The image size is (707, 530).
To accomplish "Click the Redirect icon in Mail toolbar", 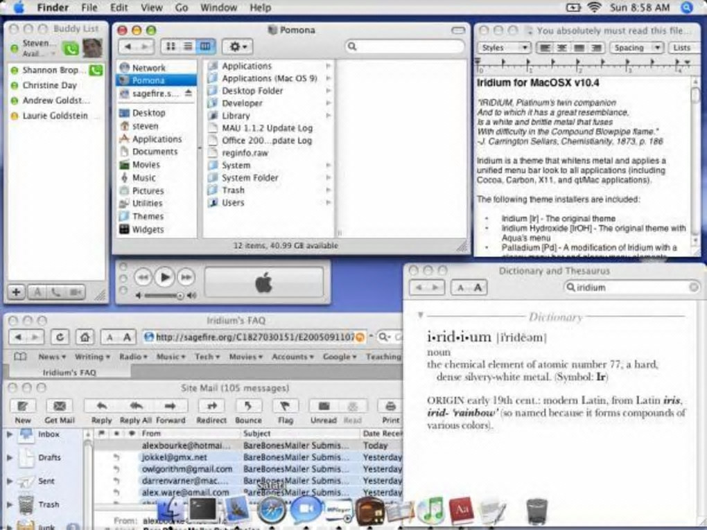I will pyautogui.click(x=211, y=406).
